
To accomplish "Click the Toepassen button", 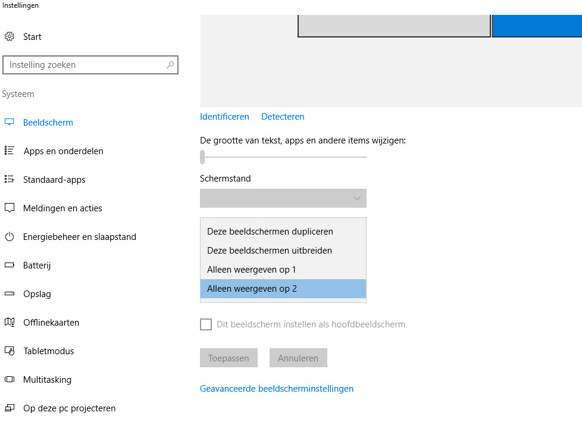I will (x=229, y=358).
